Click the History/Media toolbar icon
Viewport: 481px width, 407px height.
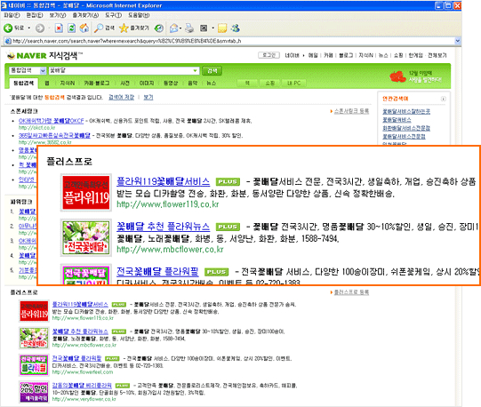(158, 28)
